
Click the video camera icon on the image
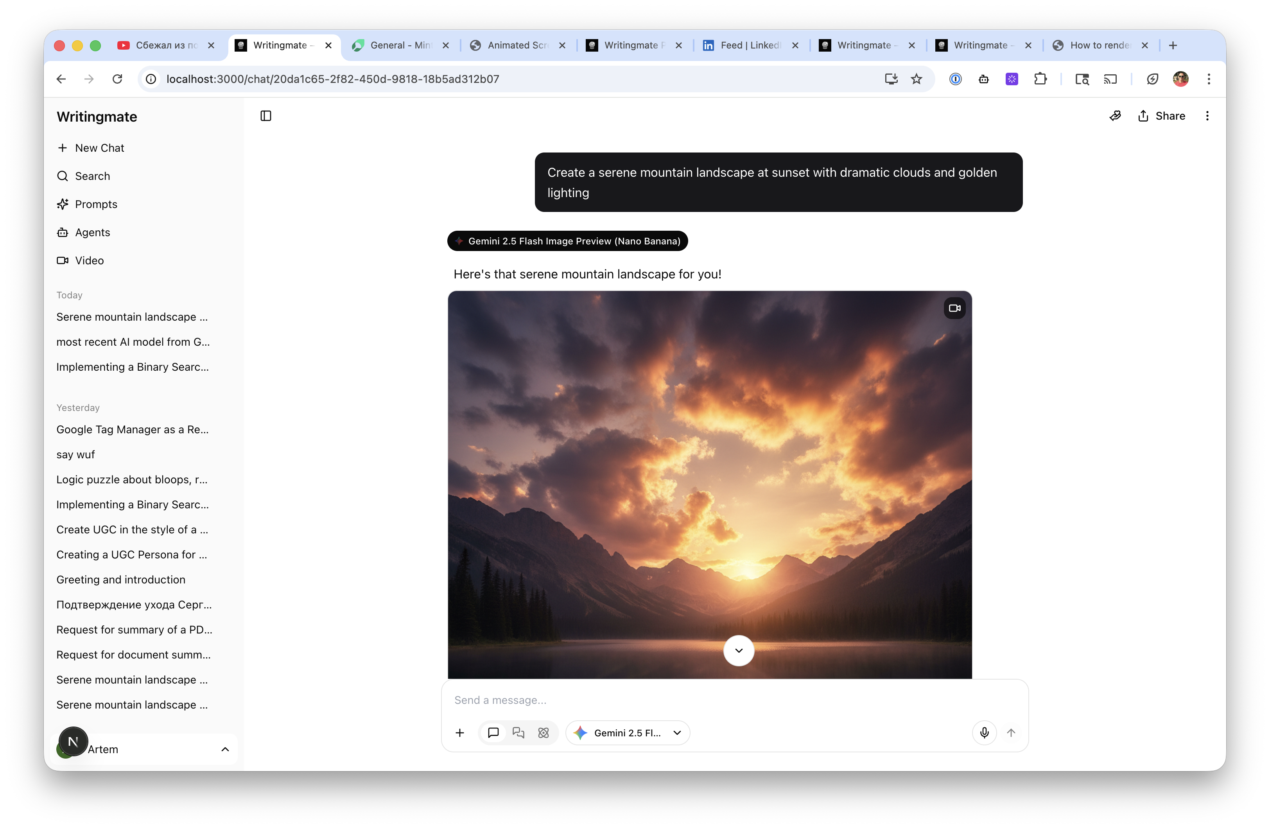point(954,308)
